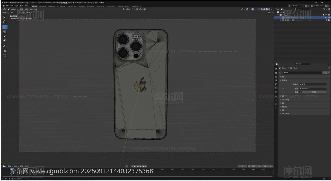Image resolution: width=331 pixels, height=181 pixels.
Task: Expand the 摄像机 outliner item
Action: pos(281,20)
